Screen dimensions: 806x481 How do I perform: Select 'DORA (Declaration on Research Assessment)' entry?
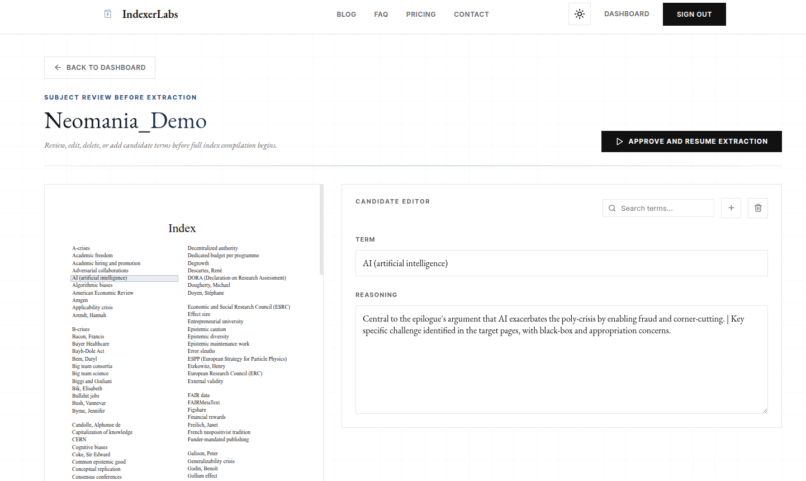237,278
